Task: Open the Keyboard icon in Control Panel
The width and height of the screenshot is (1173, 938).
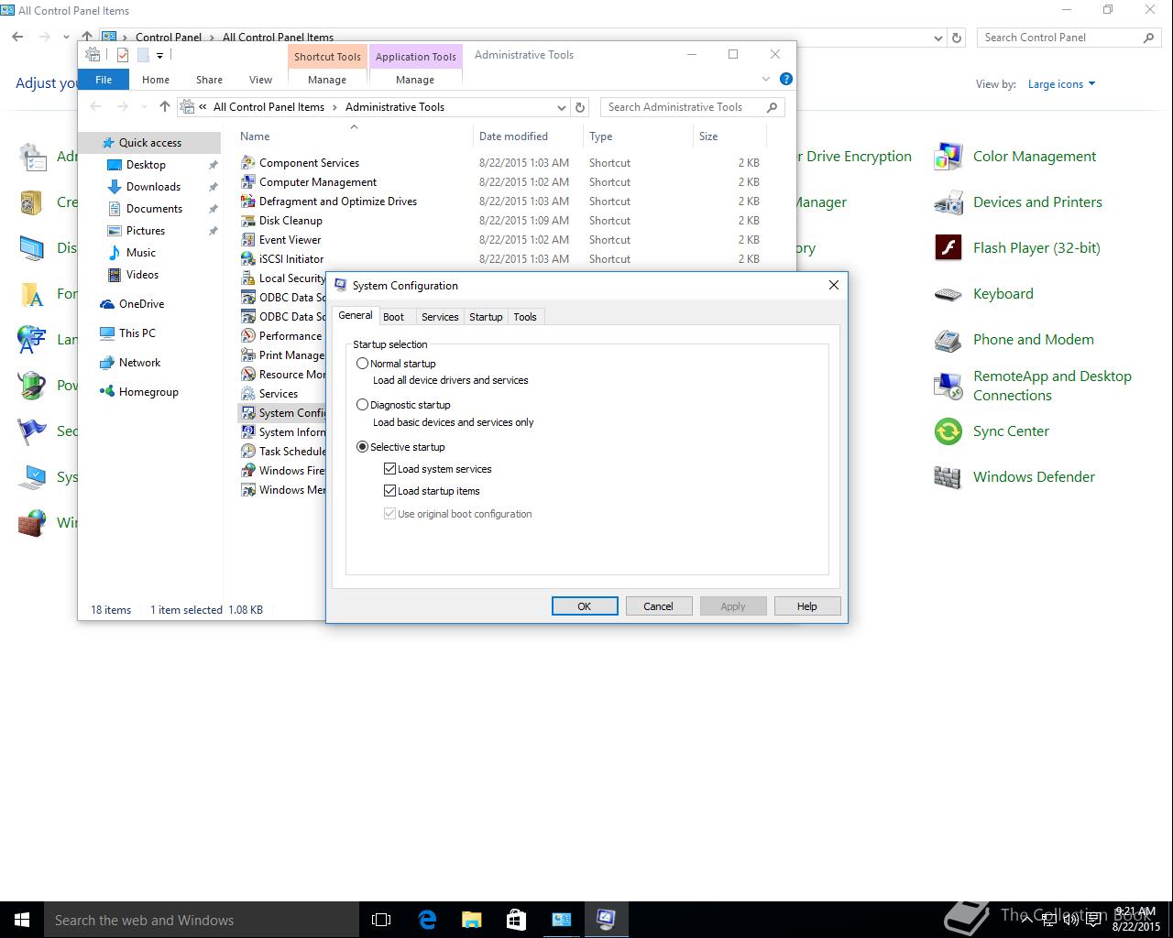Action: point(948,294)
